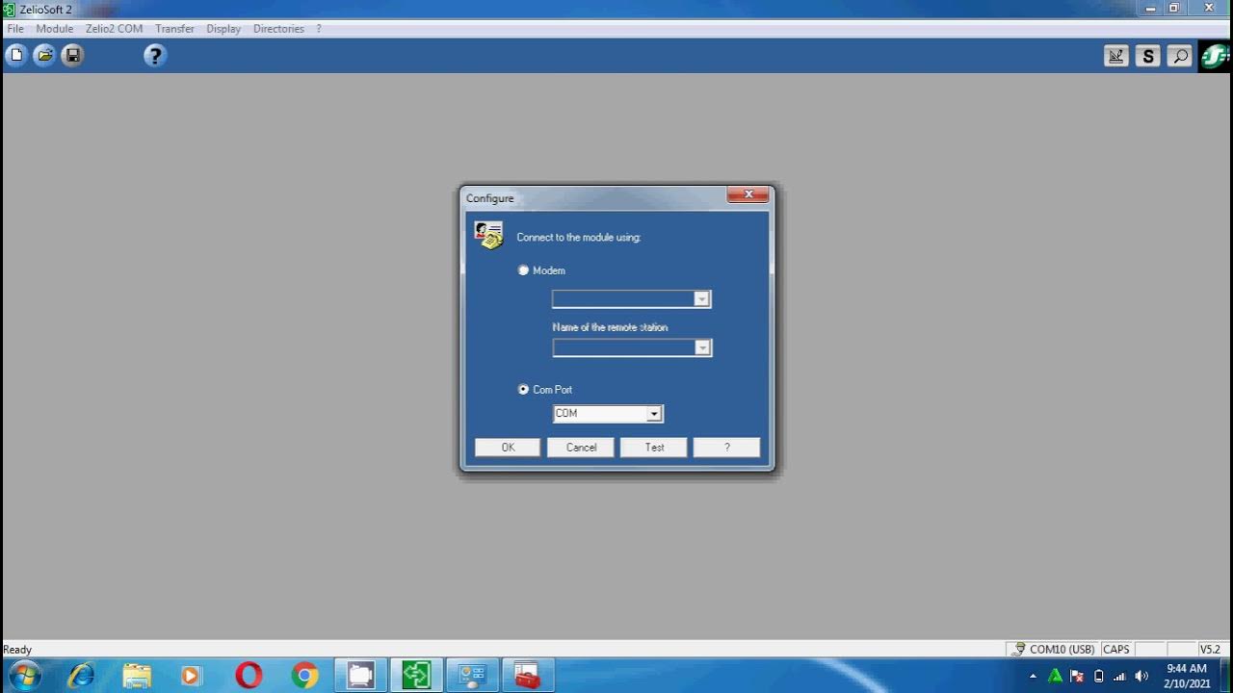The width and height of the screenshot is (1233, 693).
Task: Click the V5.2 version status entry
Action: (x=1210, y=650)
